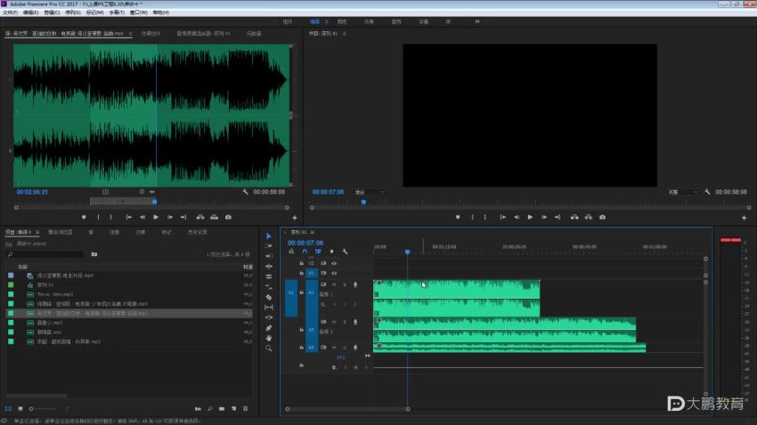Toggle V1 track targeting button

(312, 273)
